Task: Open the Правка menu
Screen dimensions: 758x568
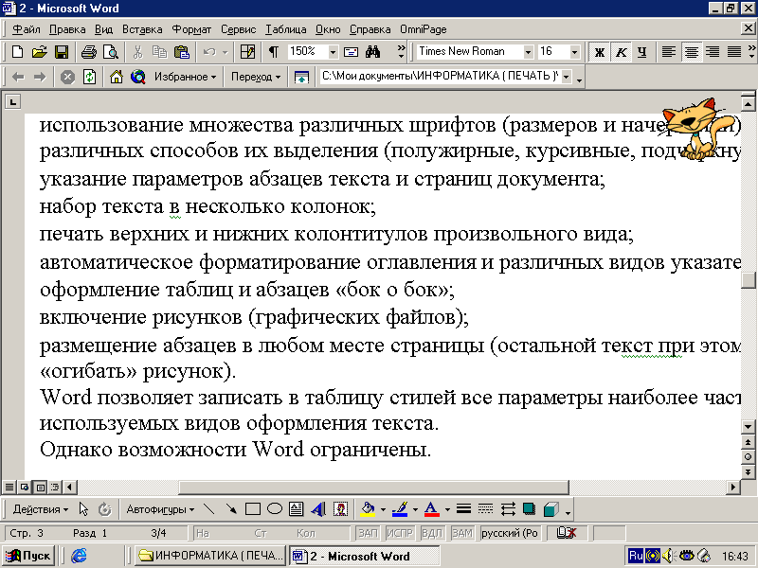Action: point(67,29)
